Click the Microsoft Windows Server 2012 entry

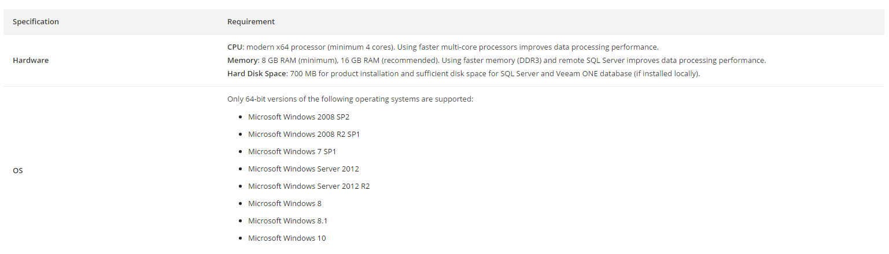tap(304, 169)
